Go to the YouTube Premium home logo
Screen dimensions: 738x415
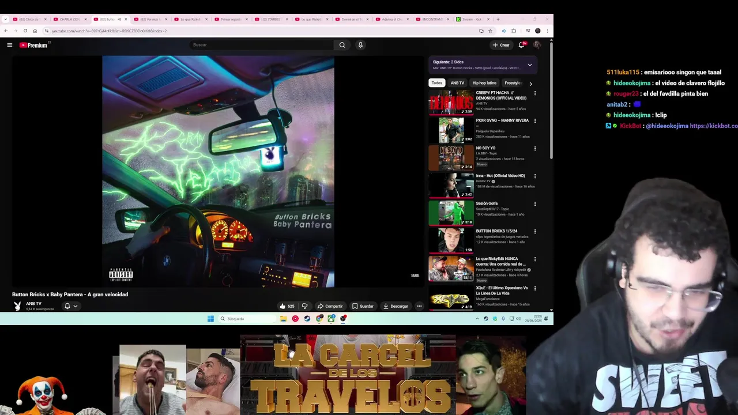tap(33, 45)
